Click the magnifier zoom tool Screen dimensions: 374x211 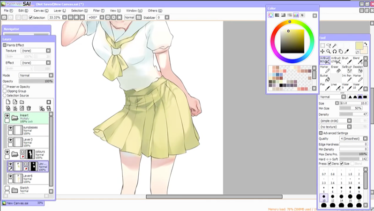[x=329, y=51]
